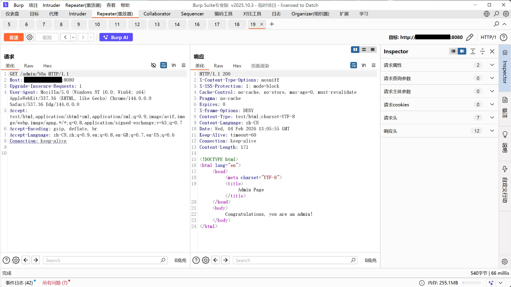Open the Sequencer tab
Screen dimensions: 511x287
coord(192,14)
